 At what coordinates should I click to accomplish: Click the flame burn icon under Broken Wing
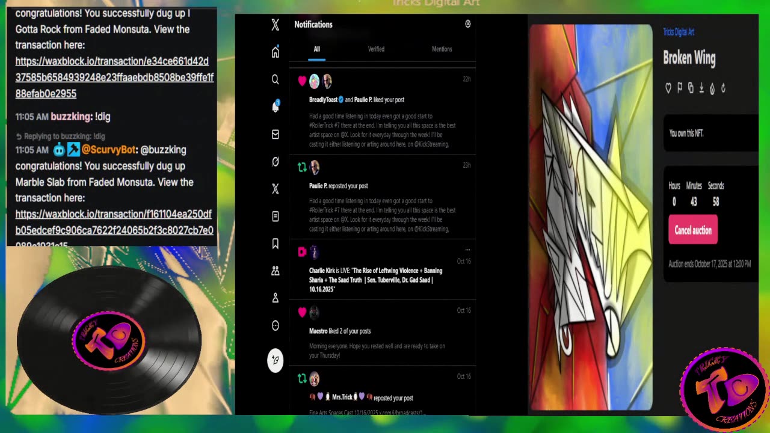point(712,88)
